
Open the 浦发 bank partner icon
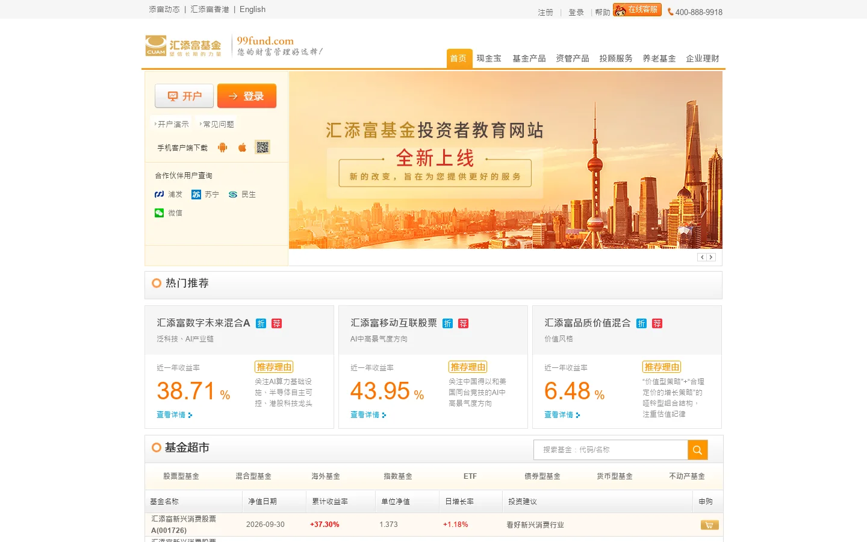point(159,195)
